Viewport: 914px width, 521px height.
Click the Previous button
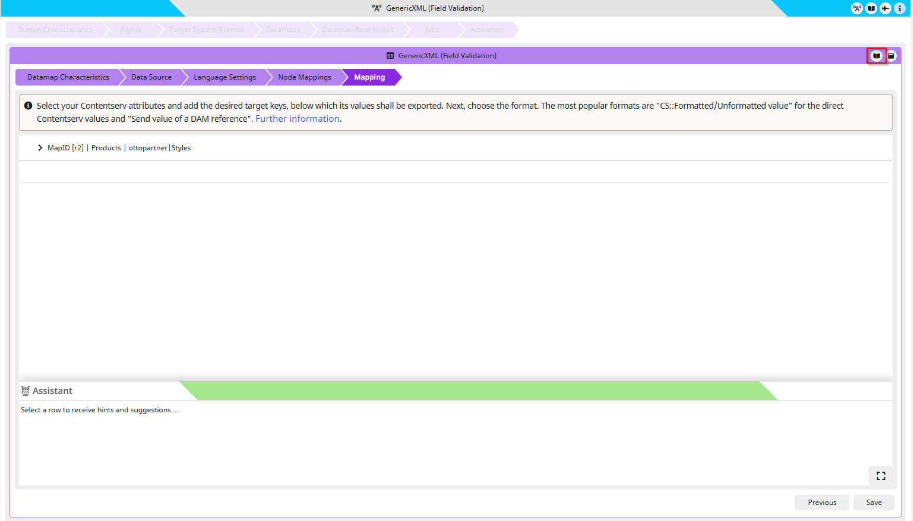point(822,503)
